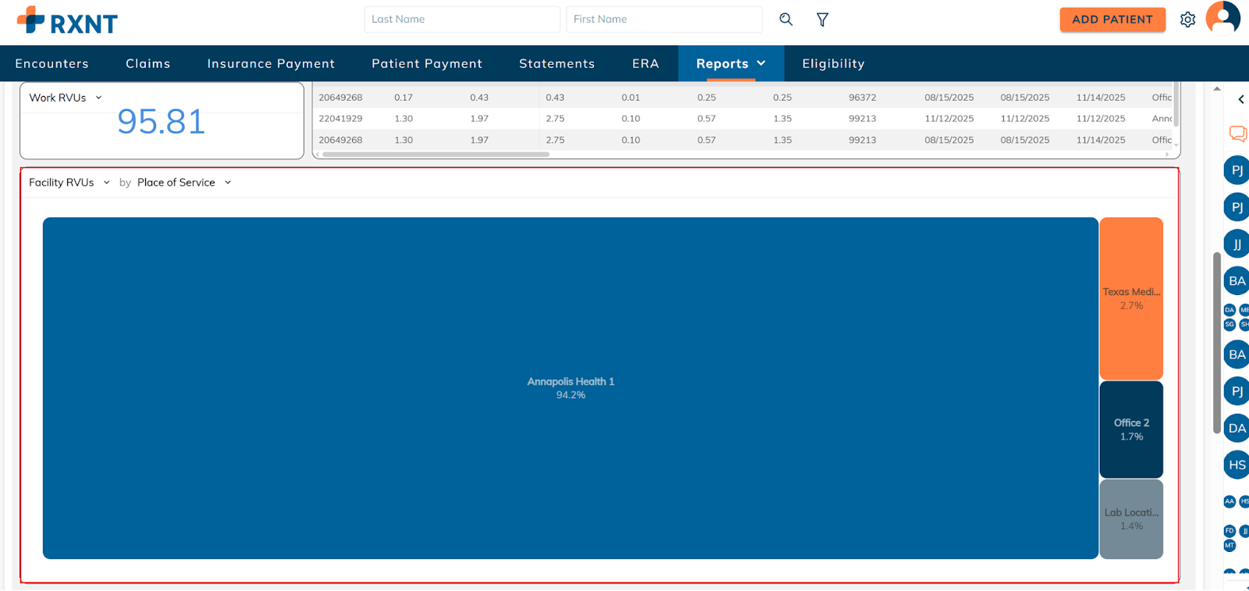Click the ADD PATIENT button
Screen dimensions: 1249x591
(x=1112, y=20)
